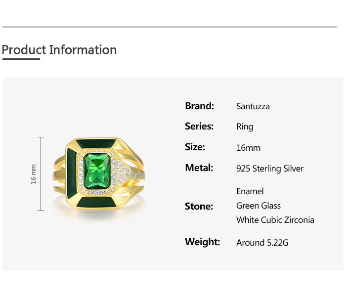The height and width of the screenshot is (300, 346).
Task: Click the Green Glass stone entry
Action: tap(258, 206)
